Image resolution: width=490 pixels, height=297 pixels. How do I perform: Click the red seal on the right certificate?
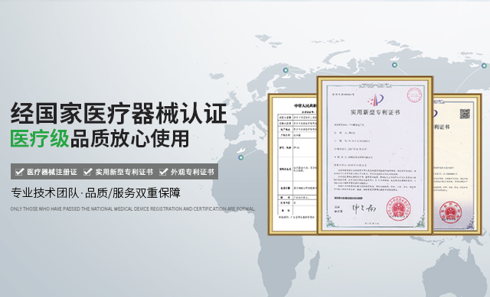[450, 212]
